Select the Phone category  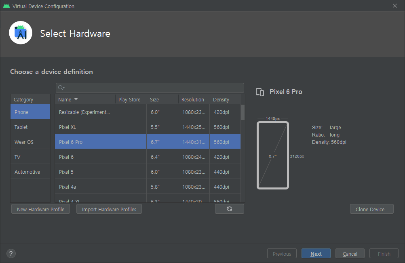30,112
